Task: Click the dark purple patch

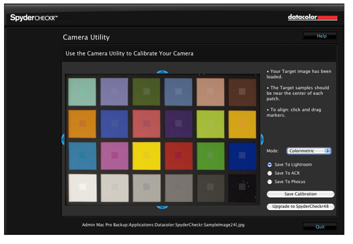Action: (x=179, y=124)
